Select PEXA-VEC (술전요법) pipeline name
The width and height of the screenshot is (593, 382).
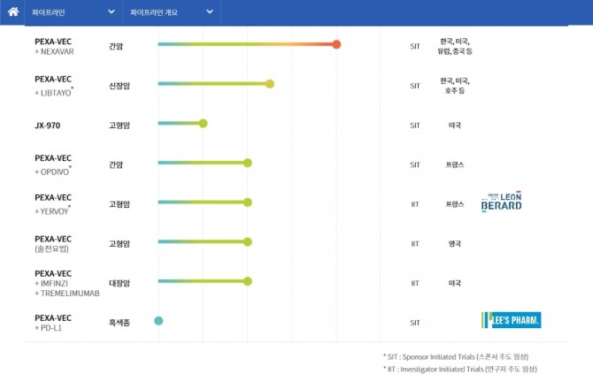(x=53, y=244)
